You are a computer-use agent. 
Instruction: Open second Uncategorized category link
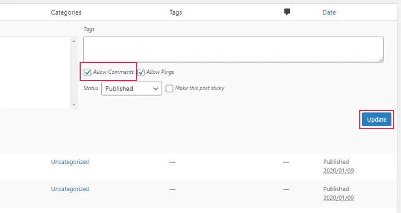coord(71,189)
